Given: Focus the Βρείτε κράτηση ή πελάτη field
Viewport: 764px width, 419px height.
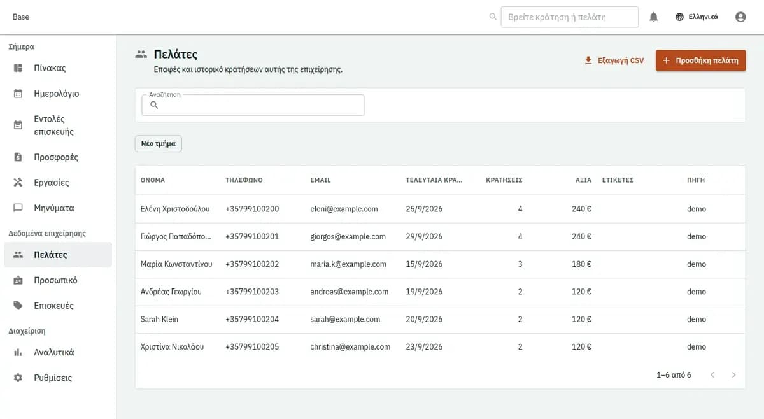Looking at the screenshot, I should click(569, 17).
